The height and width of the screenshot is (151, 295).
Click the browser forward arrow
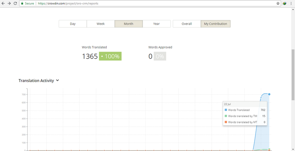[x=9, y=3]
